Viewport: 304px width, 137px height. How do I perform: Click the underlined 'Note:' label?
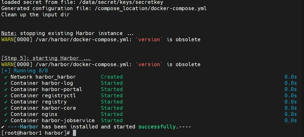click(x=9, y=33)
